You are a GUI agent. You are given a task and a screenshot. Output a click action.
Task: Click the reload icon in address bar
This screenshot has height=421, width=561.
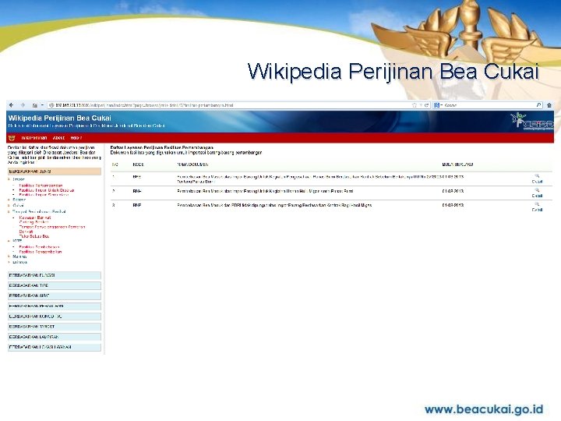pyautogui.click(x=426, y=105)
